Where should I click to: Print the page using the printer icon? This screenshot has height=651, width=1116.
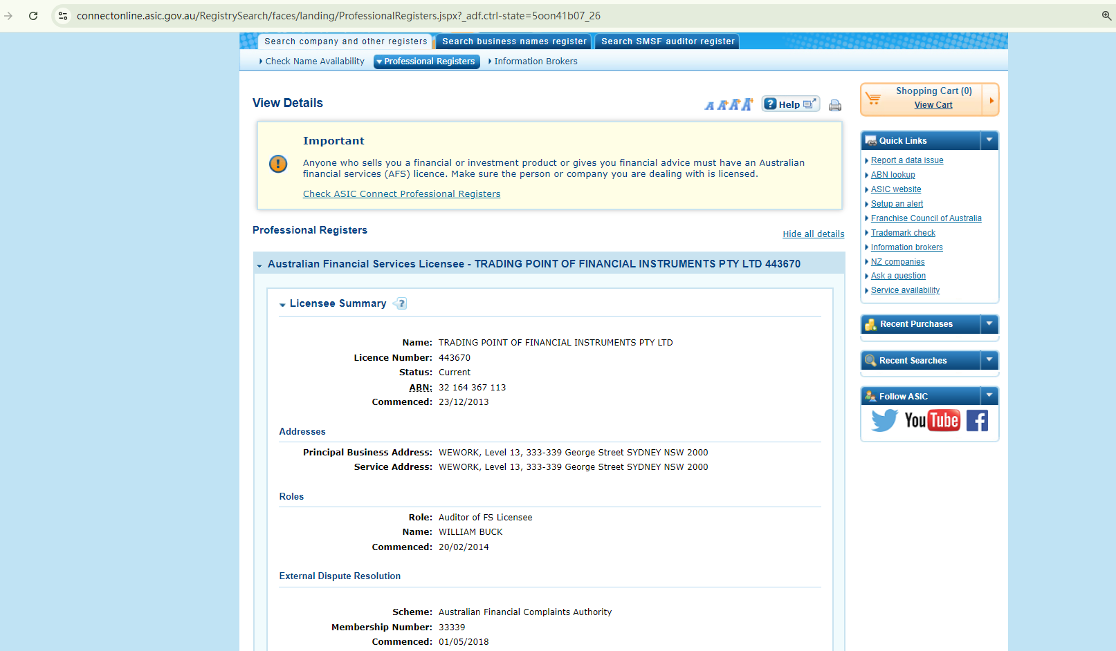[x=835, y=106]
